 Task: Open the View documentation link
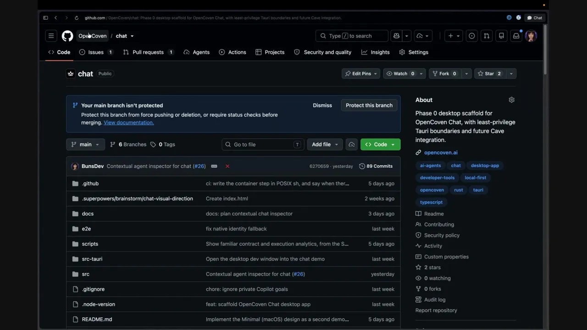(129, 122)
